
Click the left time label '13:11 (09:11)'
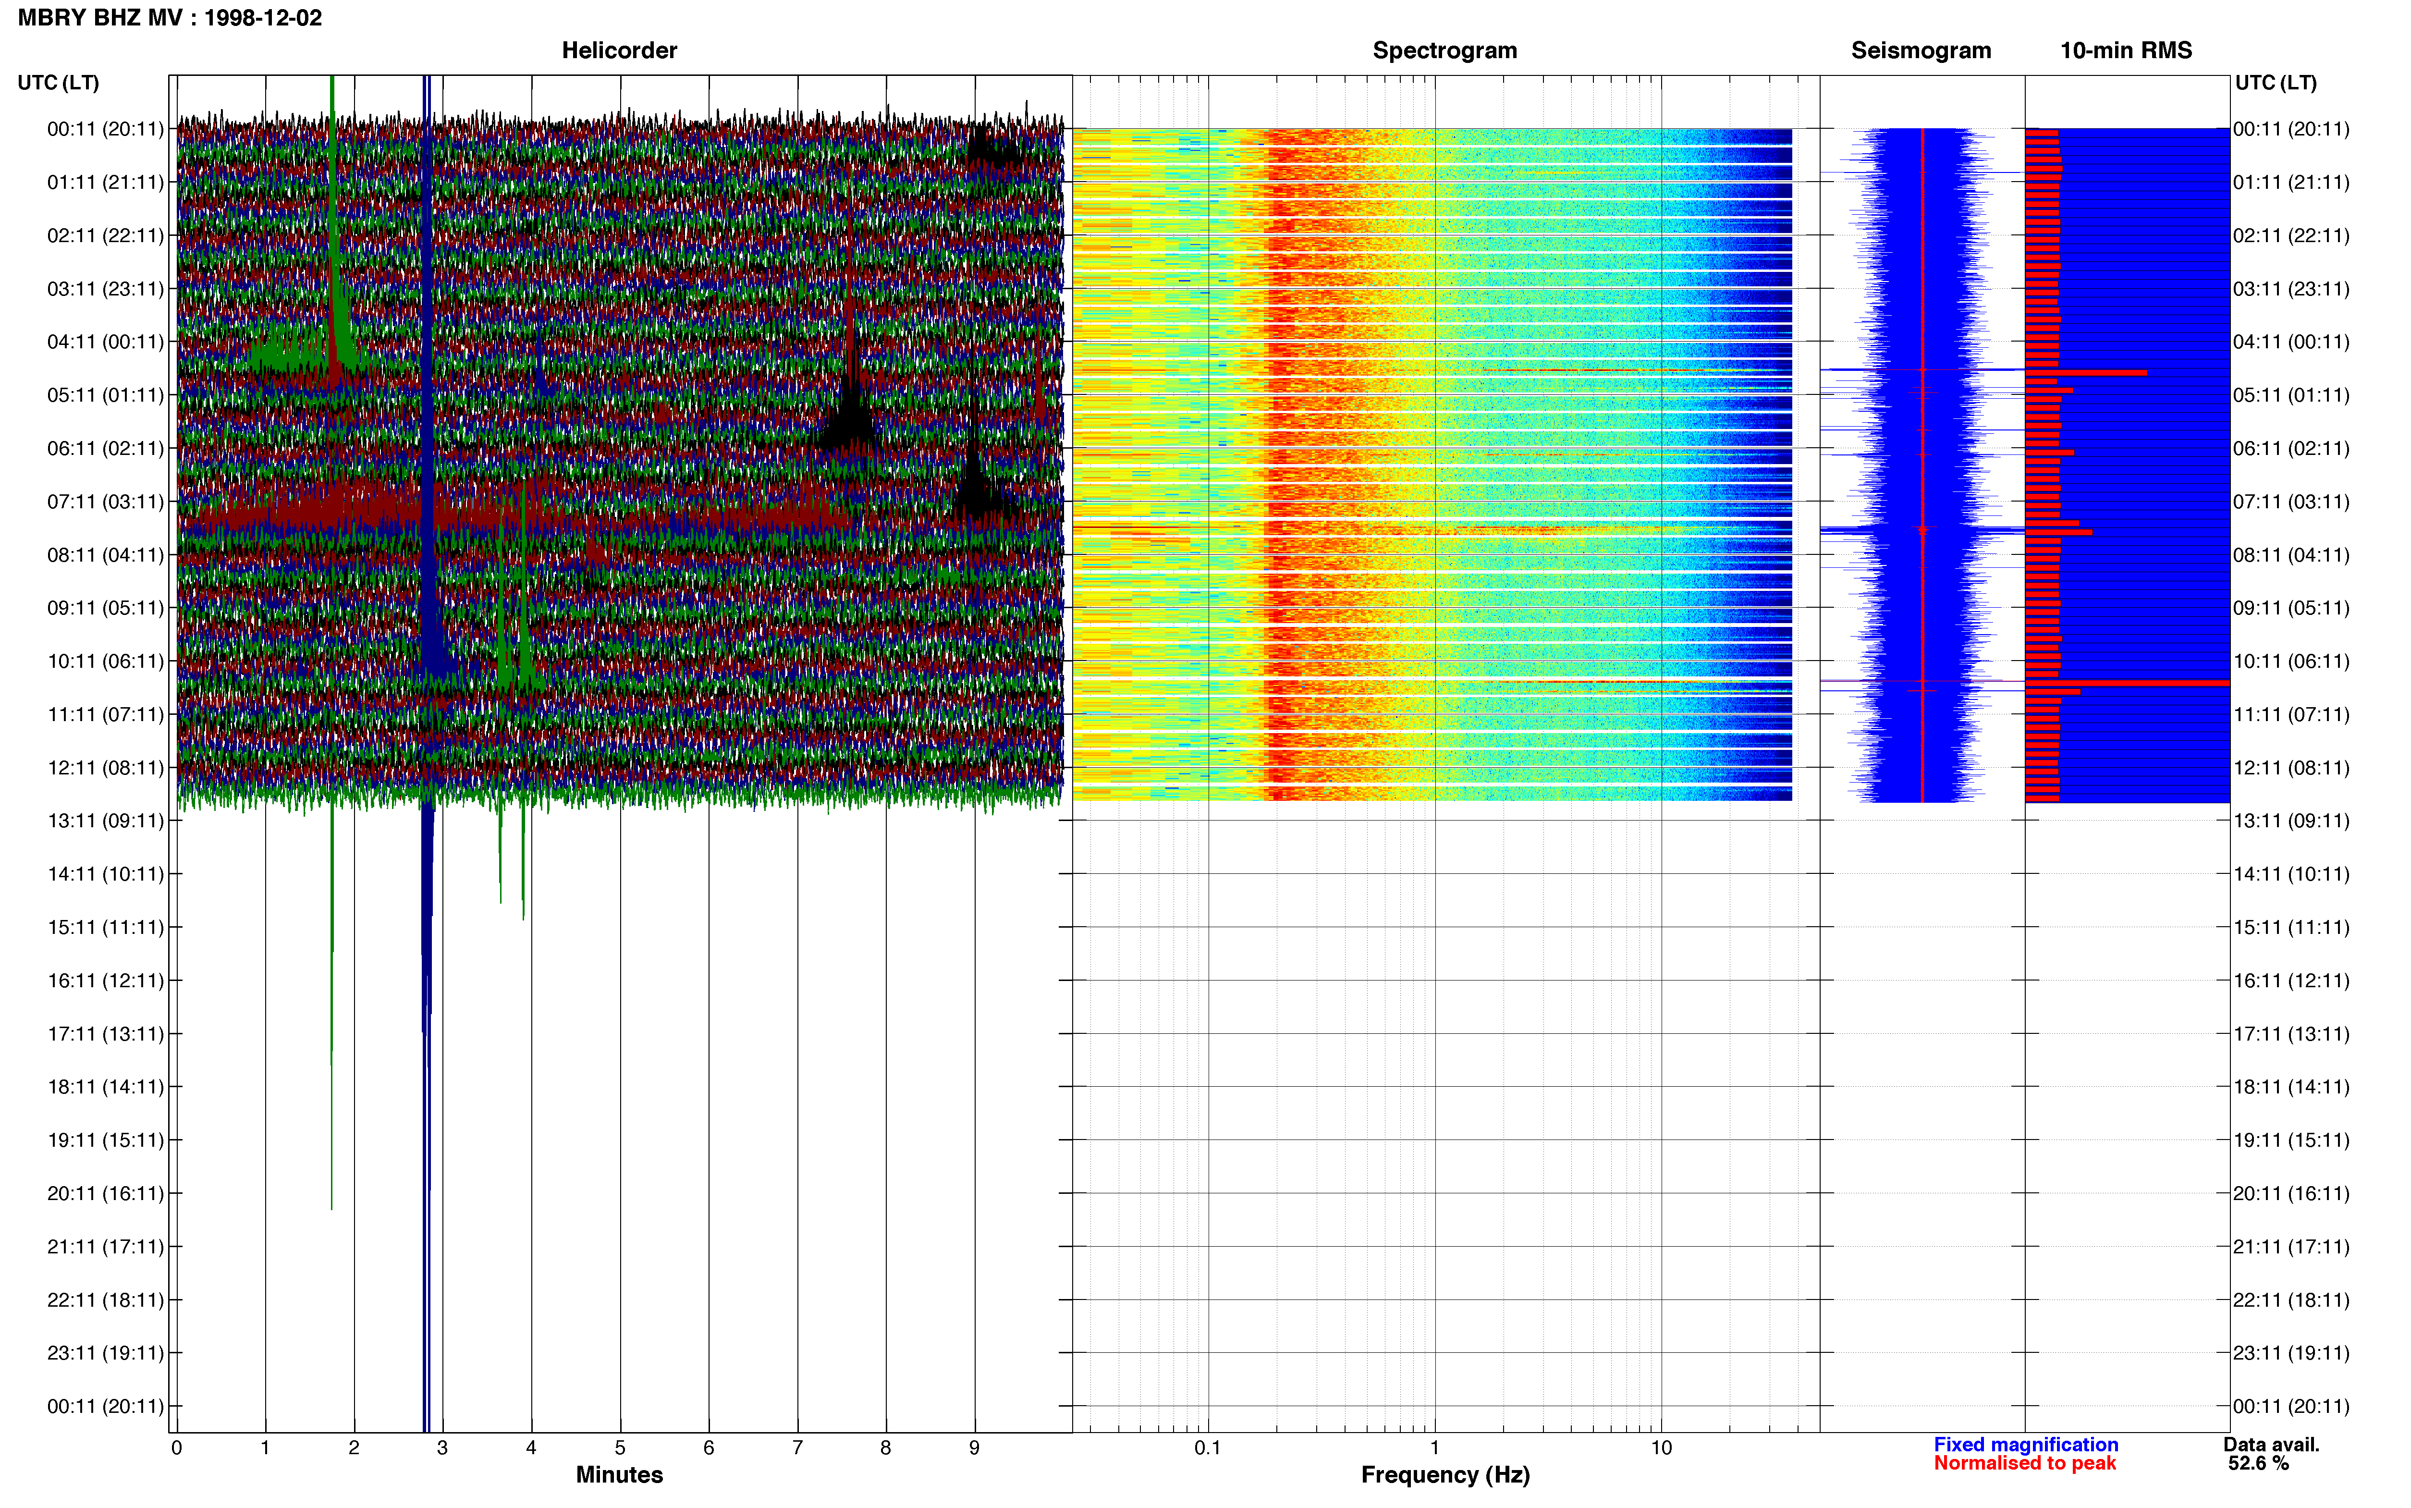click(106, 821)
